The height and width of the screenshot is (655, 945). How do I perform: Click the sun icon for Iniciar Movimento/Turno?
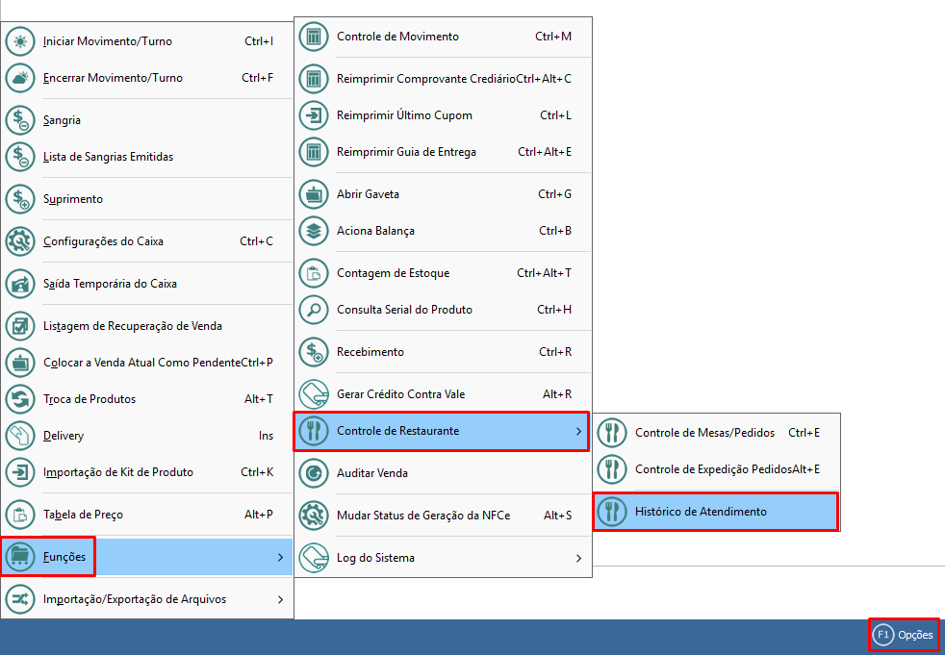click(x=20, y=42)
